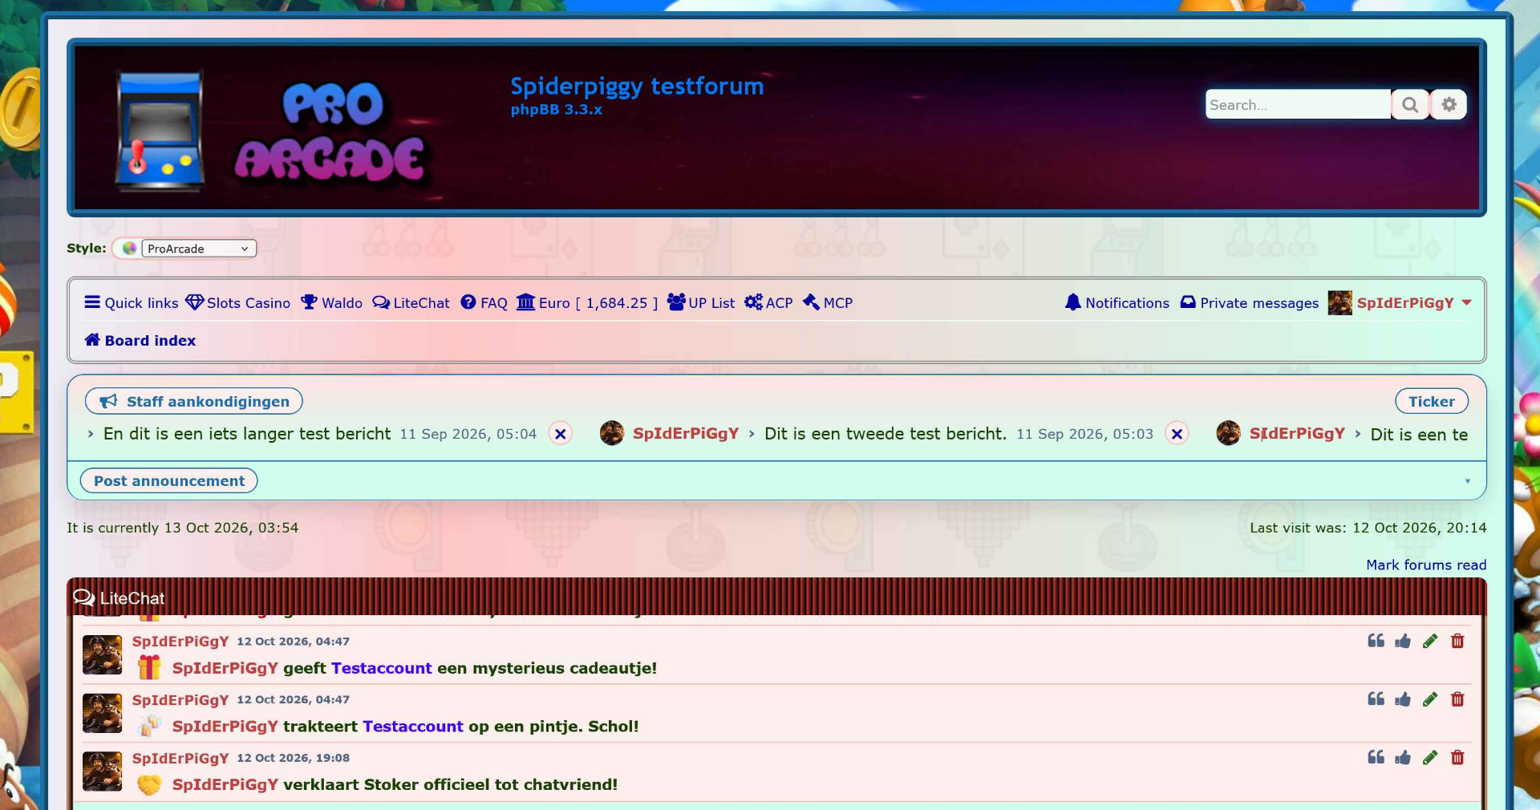Click the Ticker button

pos(1432,401)
